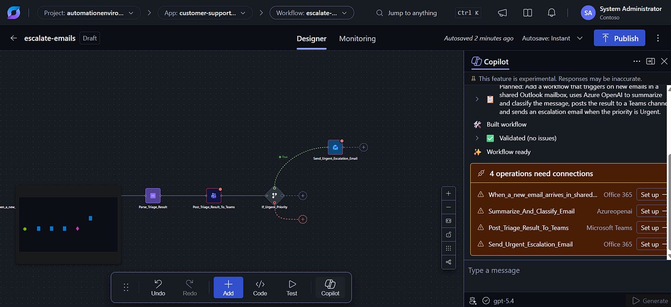Click the Generate button
The image size is (671, 307).
(x=650, y=301)
